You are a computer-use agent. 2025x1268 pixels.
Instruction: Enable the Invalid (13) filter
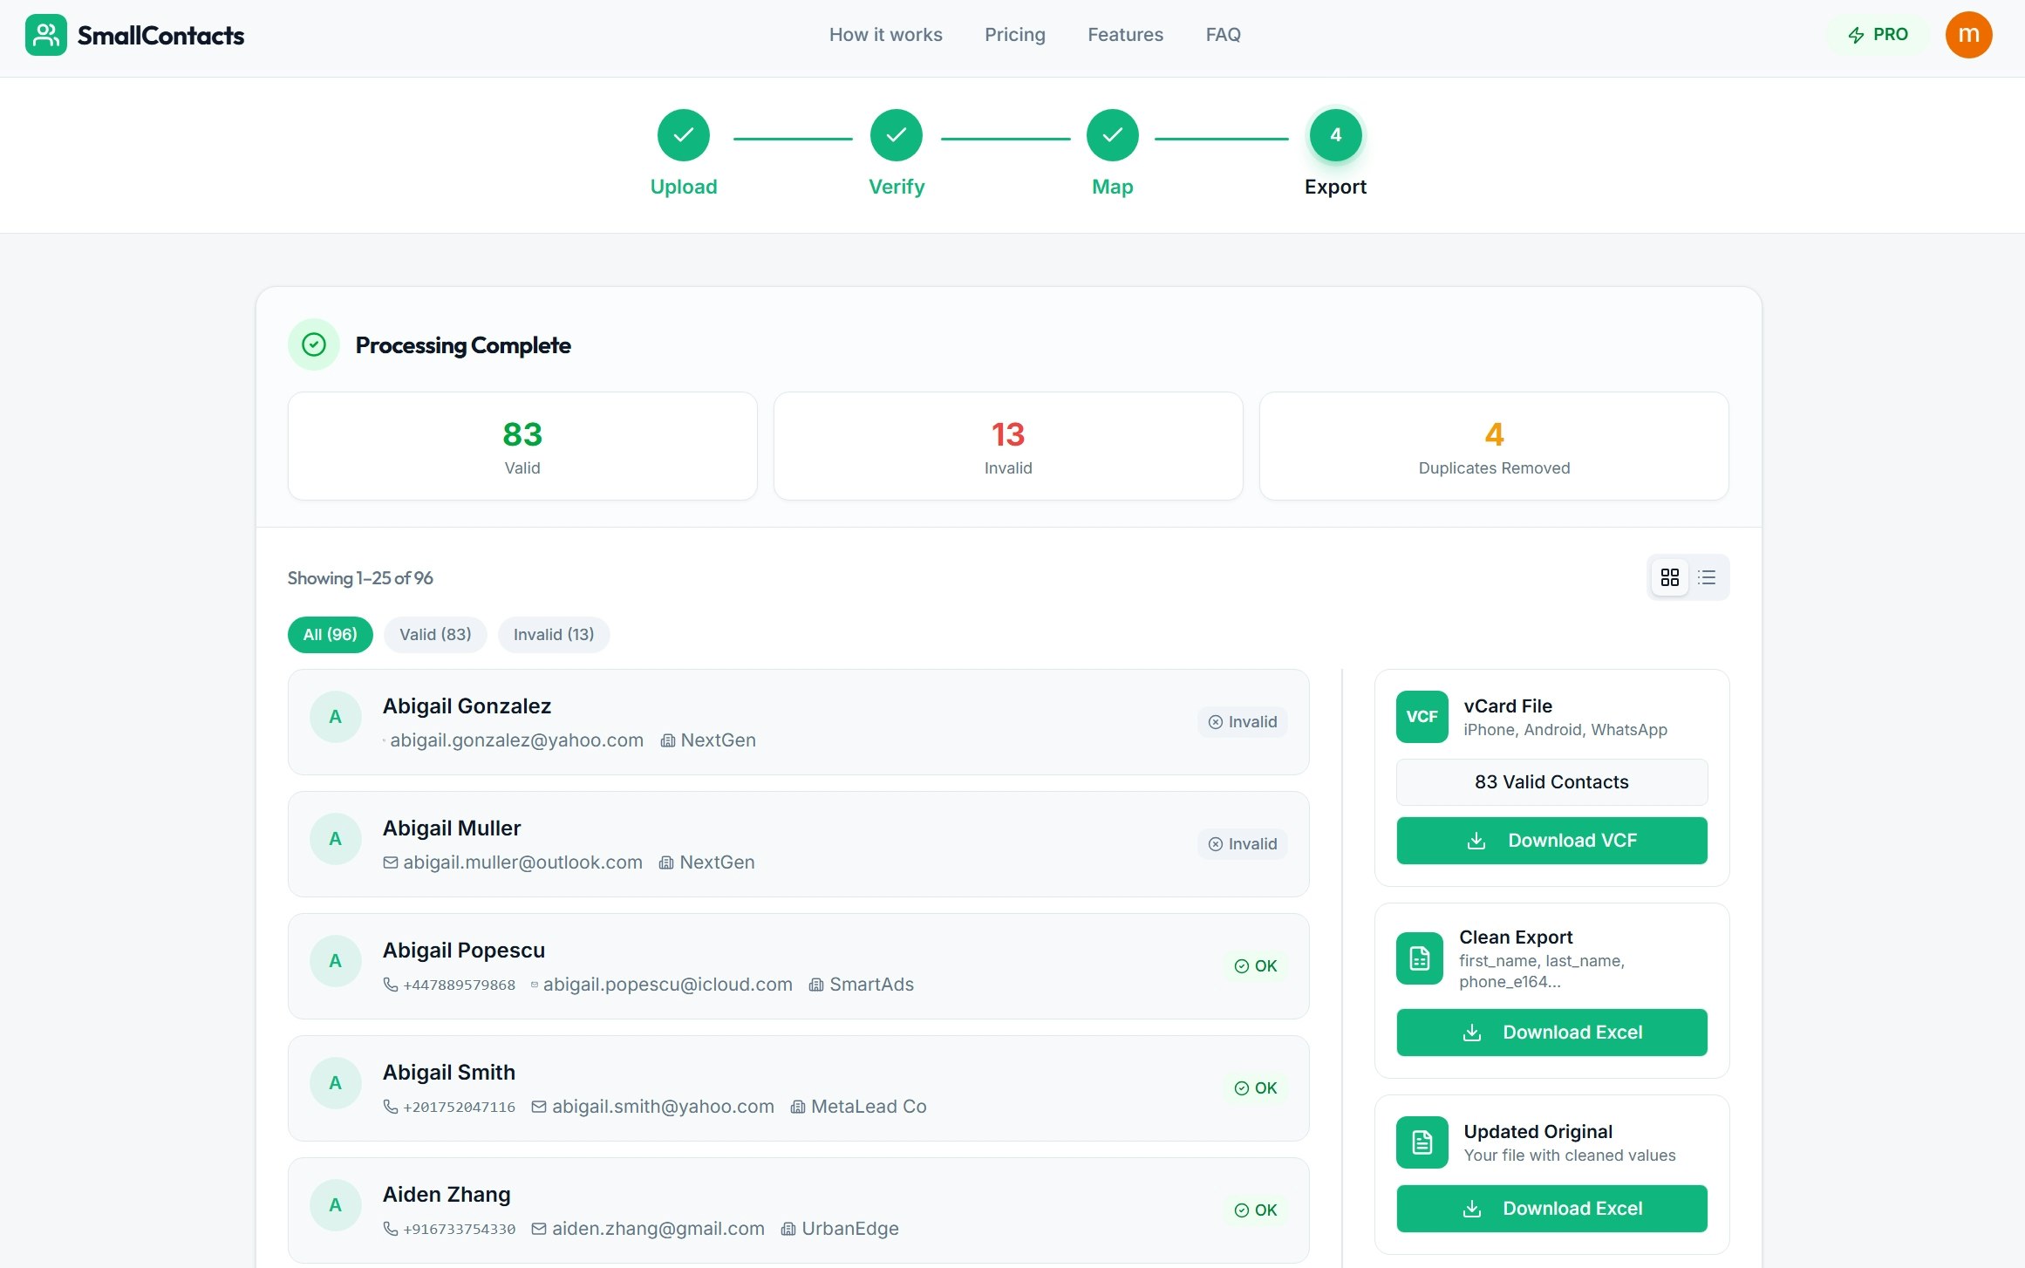coord(553,634)
